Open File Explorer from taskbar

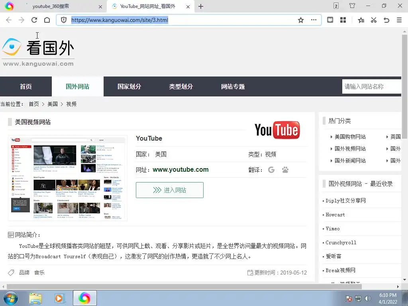coord(35,298)
